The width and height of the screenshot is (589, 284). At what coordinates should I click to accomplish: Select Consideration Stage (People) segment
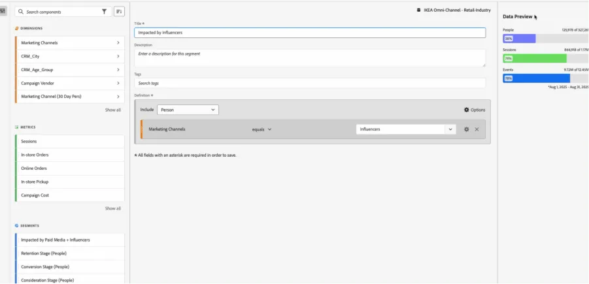click(x=70, y=279)
